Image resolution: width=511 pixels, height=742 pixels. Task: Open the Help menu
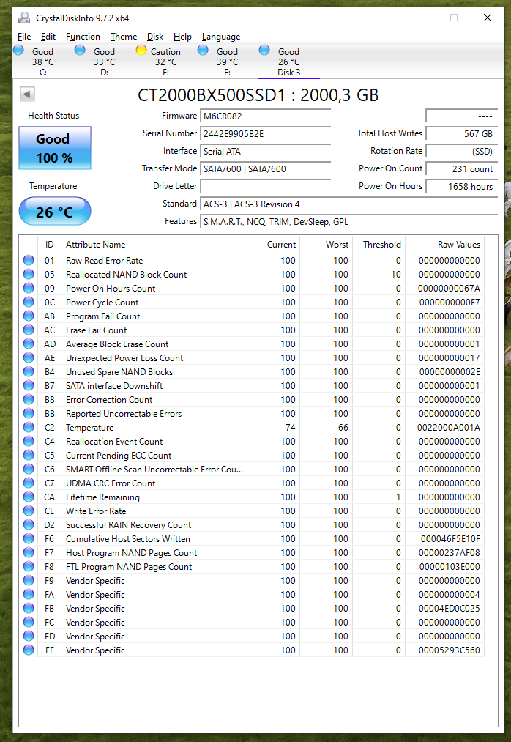182,37
